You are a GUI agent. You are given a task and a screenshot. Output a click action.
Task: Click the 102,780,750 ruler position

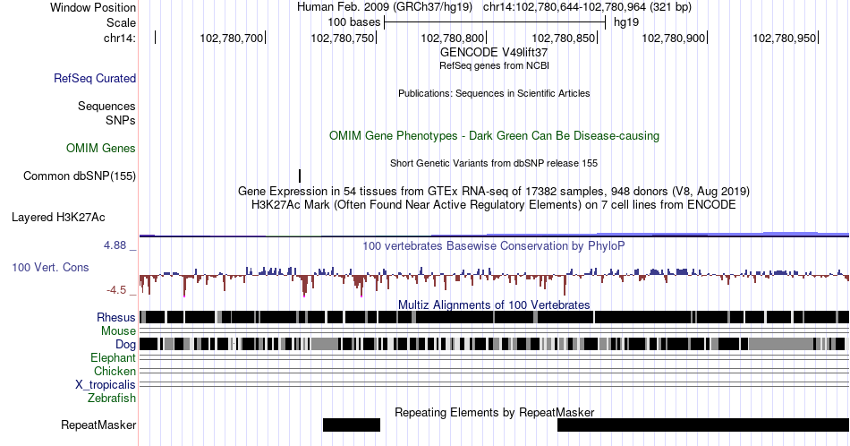coord(342,38)
